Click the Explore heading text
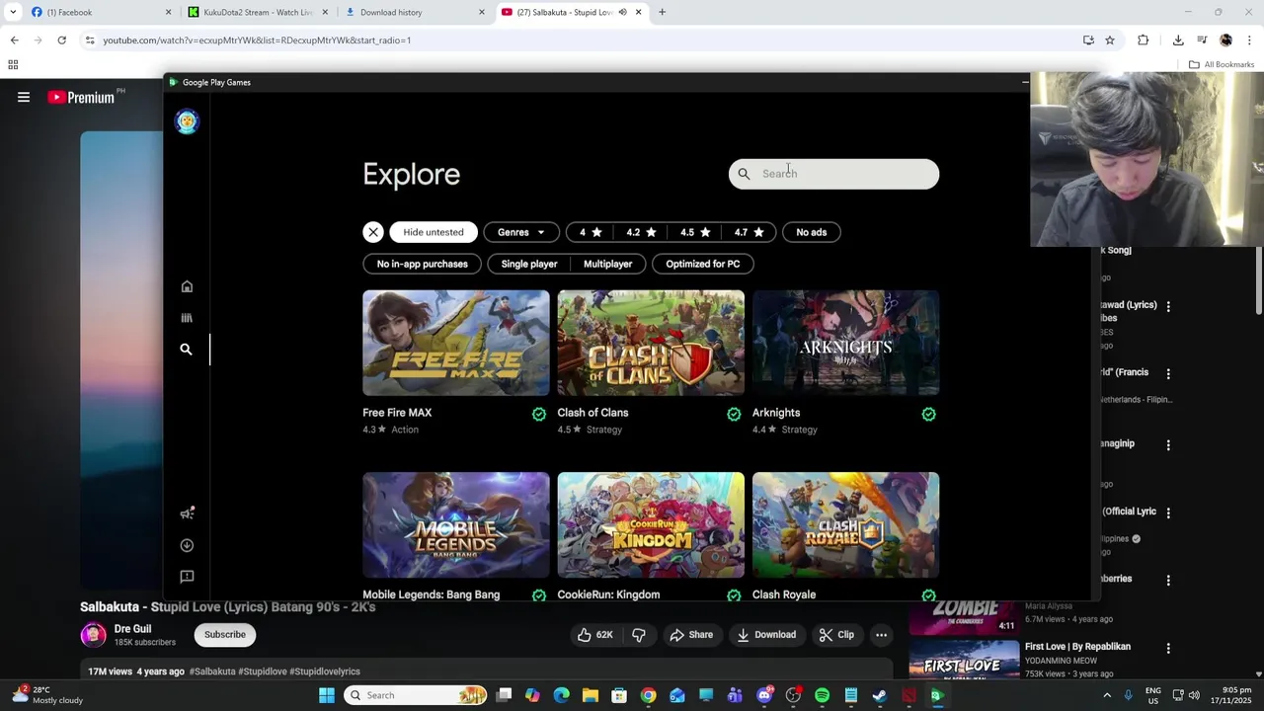The height and width of the screenshot is (711, 1264). [412, 175]
